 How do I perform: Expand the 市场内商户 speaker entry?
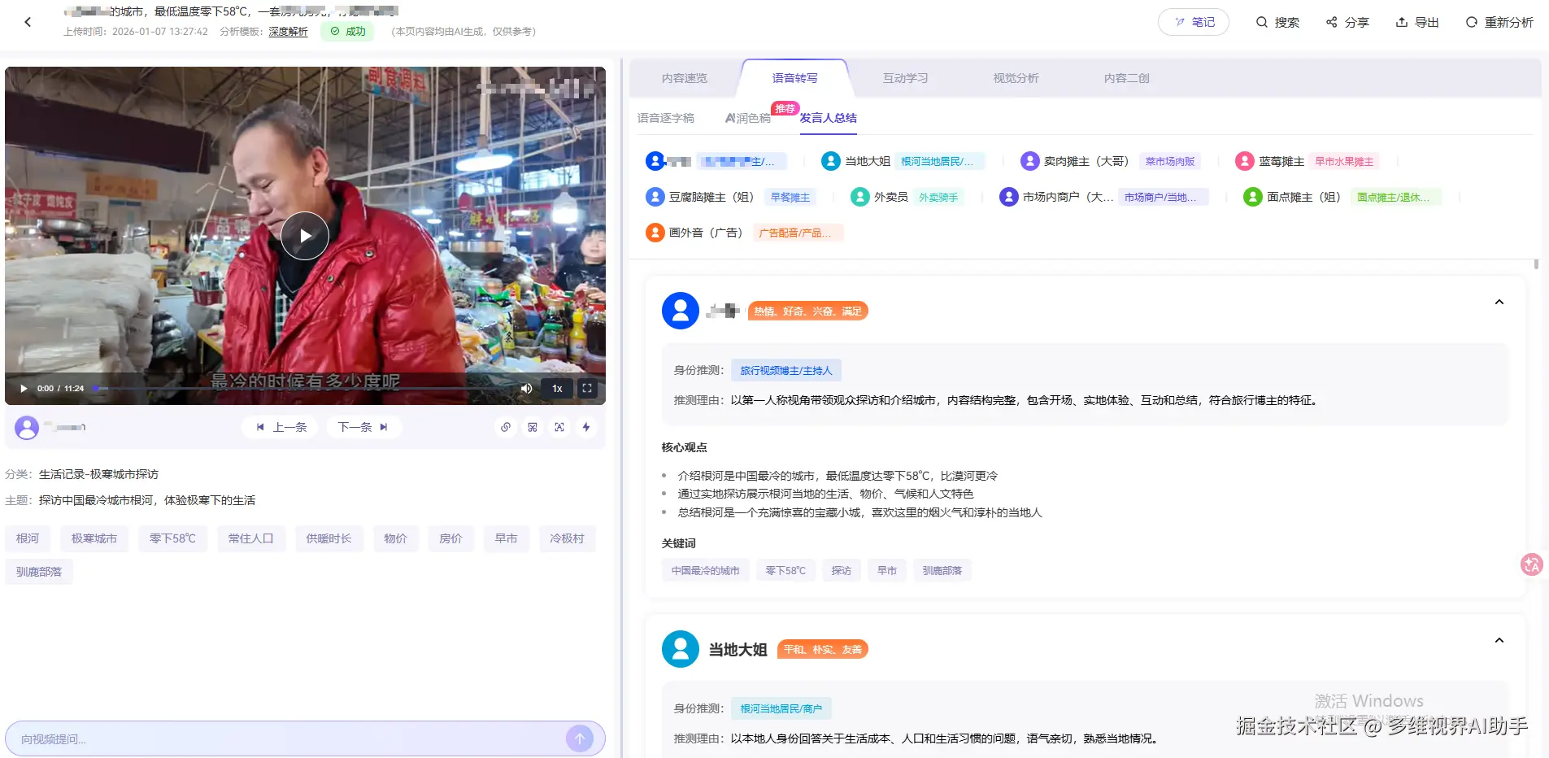coord(1057,196)
